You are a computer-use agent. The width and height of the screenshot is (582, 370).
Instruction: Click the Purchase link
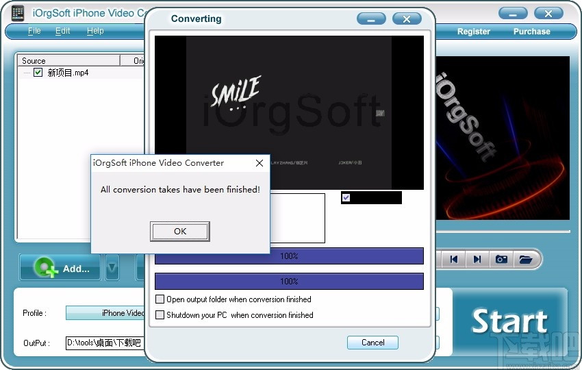[531, 32]
